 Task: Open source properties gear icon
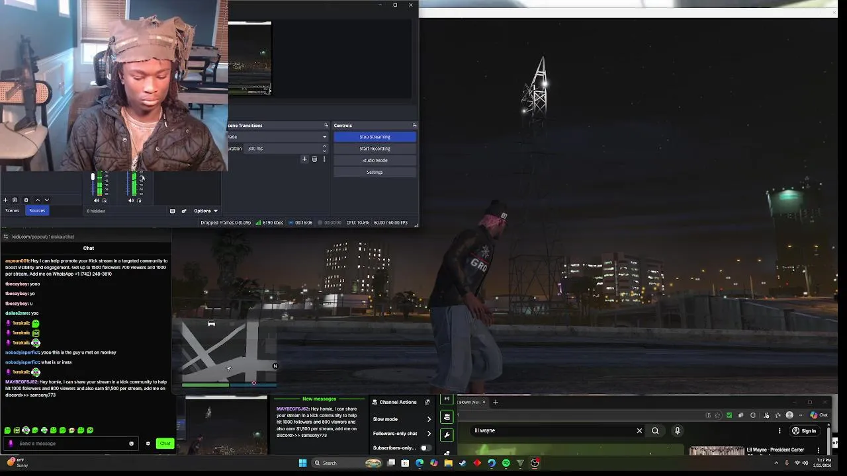point(26,200)
